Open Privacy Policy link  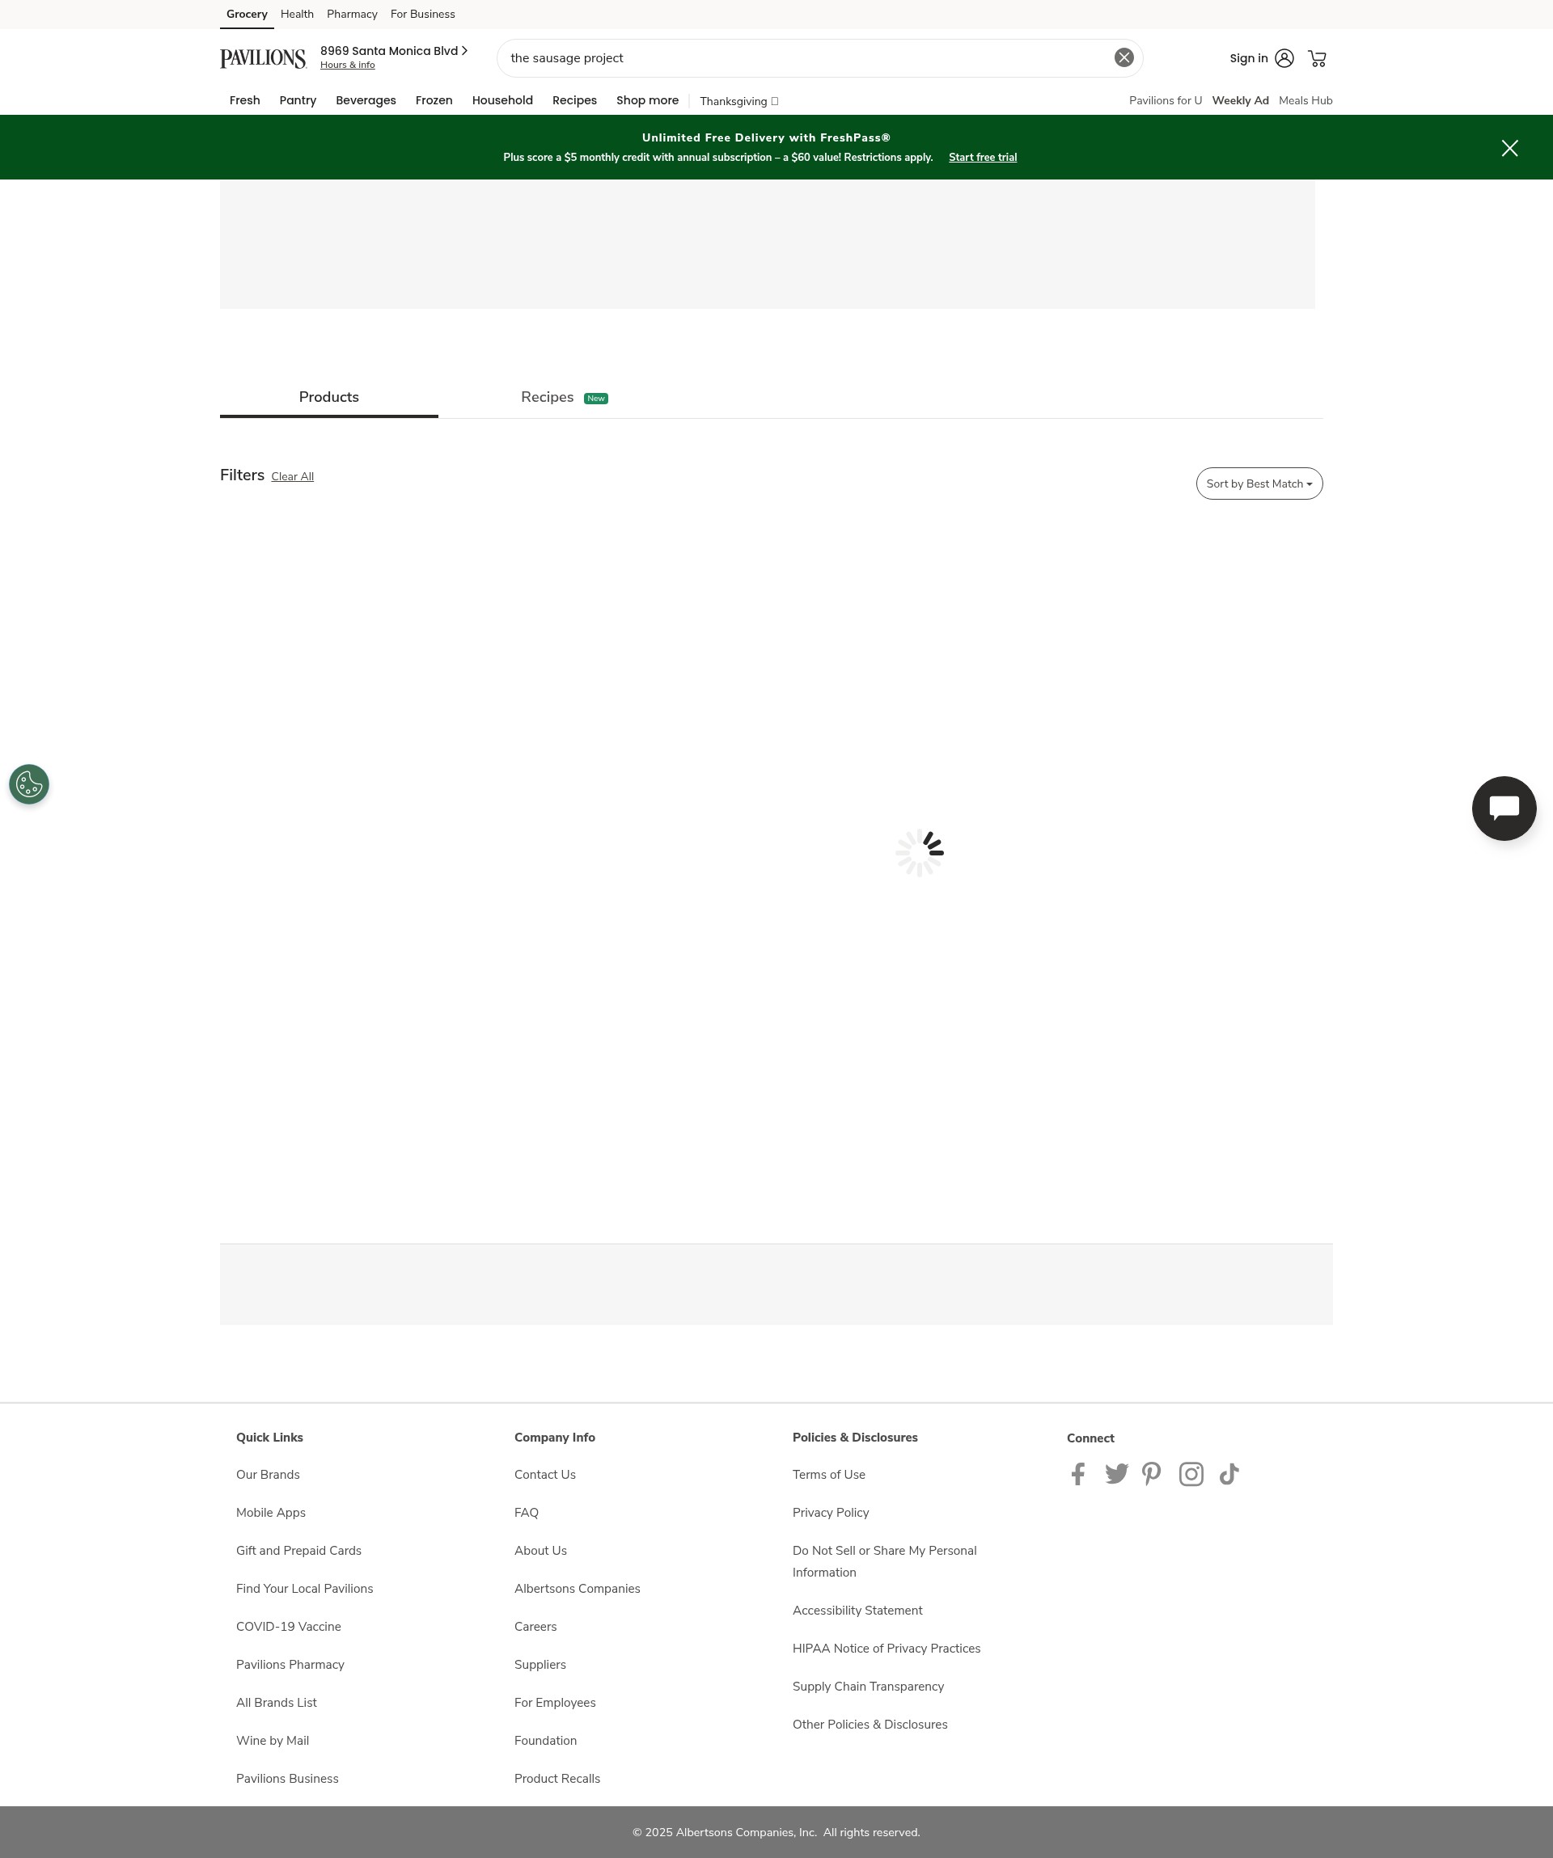(x=830, y=1513)
